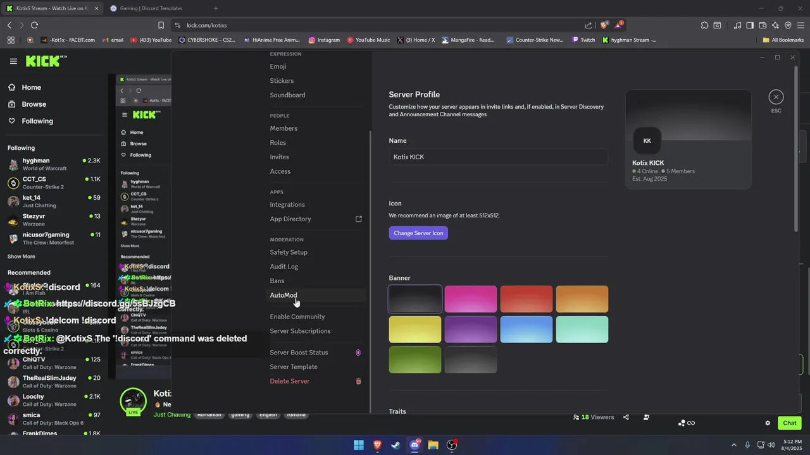
Task: Select the blue banner color
Action: click(526, 329)
